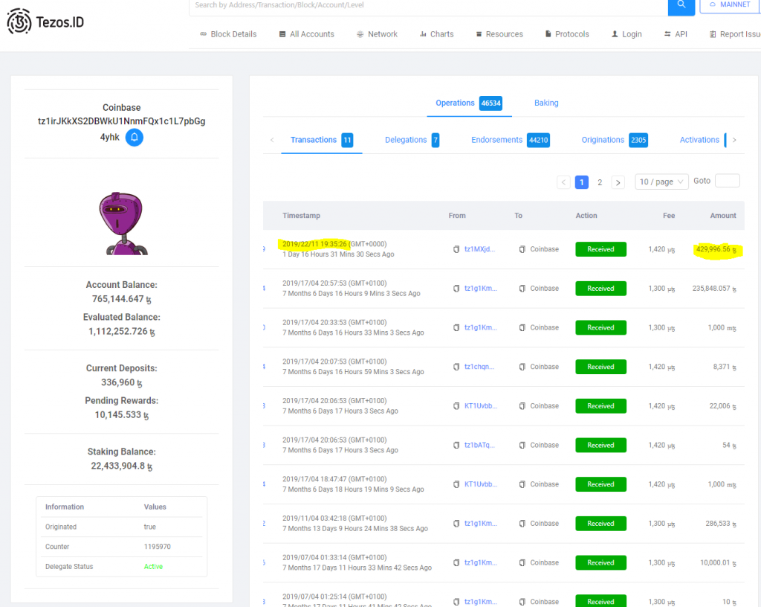Screen dimensions: 761x607
Task: Click timestamp 2019/22/11 19:35:26
Action: (x=314, y=244)
